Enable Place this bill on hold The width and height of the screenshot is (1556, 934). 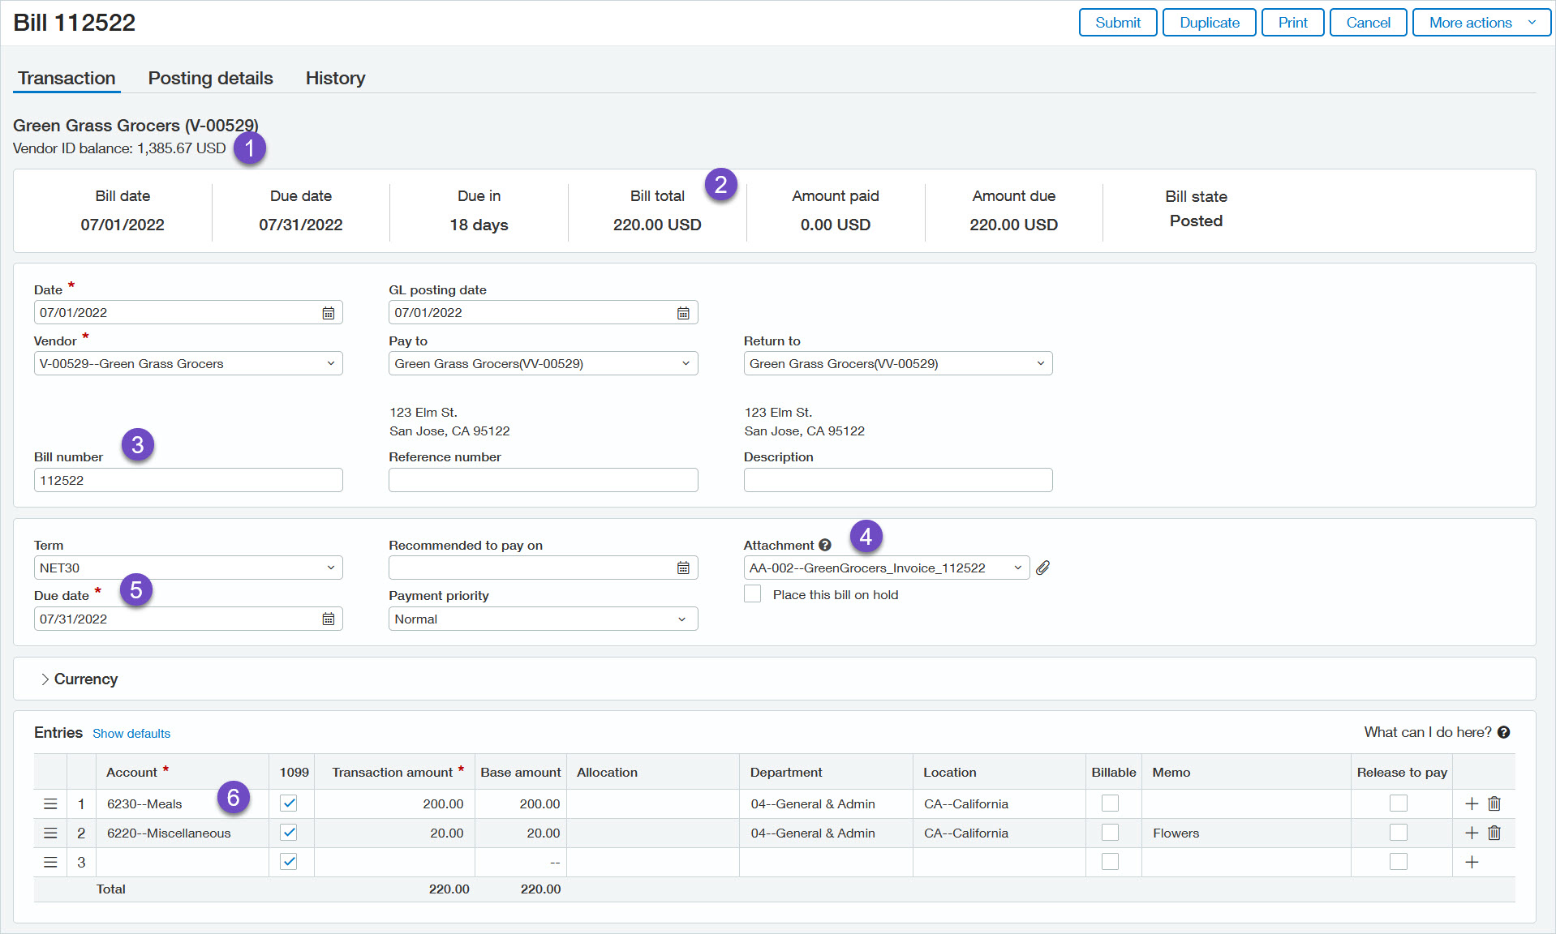click(x=752, y=593)
